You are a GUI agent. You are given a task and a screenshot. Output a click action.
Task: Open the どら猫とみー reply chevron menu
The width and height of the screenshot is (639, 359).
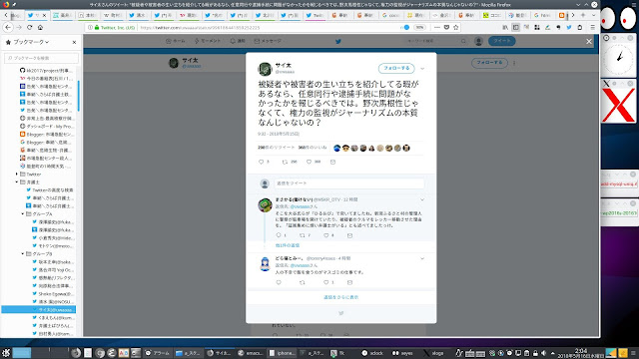(x=422, y=258)
